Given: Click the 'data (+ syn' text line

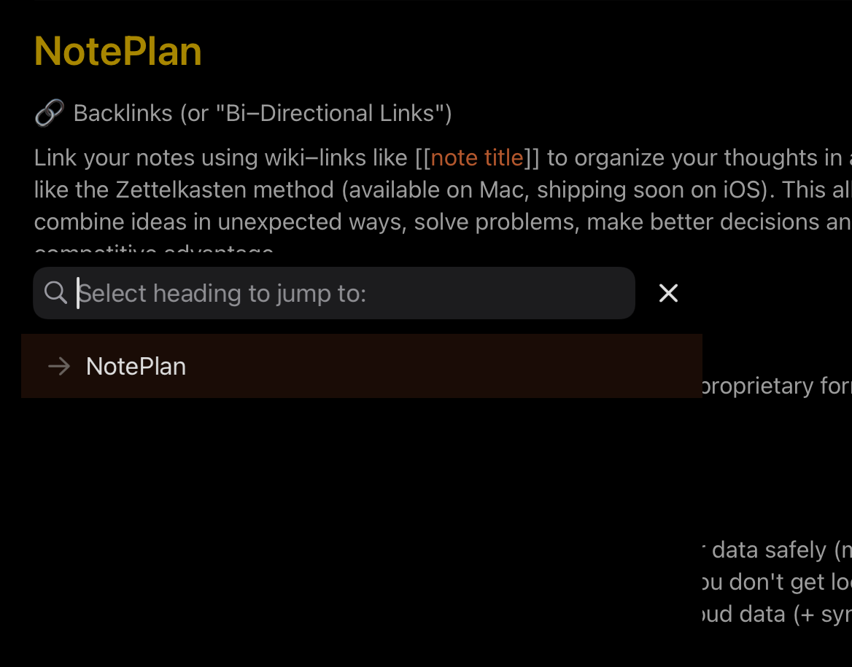Looking at the screenshot, I should click(776, 615).
